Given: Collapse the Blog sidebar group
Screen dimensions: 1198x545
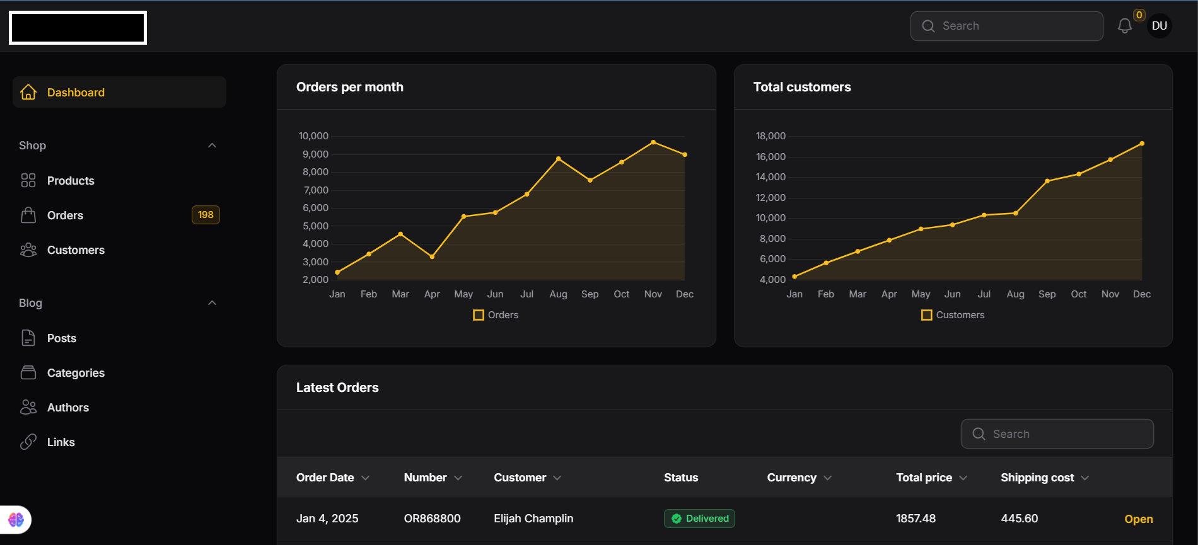Looking at the screenshot, I should [212, 303].
